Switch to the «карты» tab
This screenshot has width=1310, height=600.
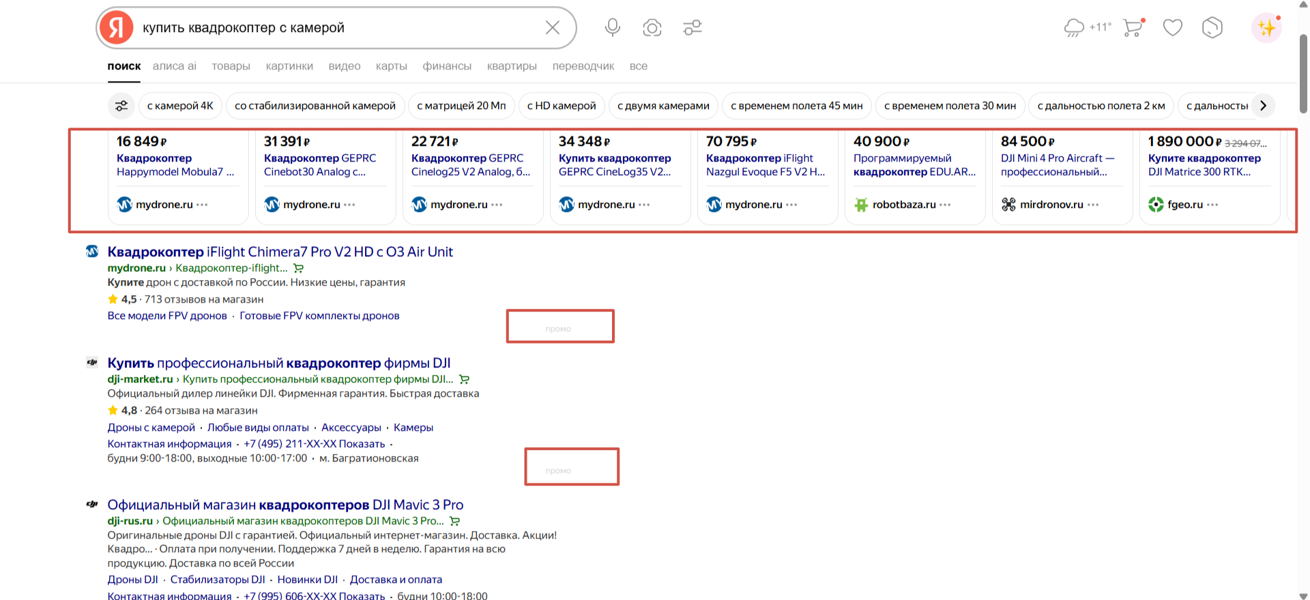pyautogui.click(x=392, y=66)
